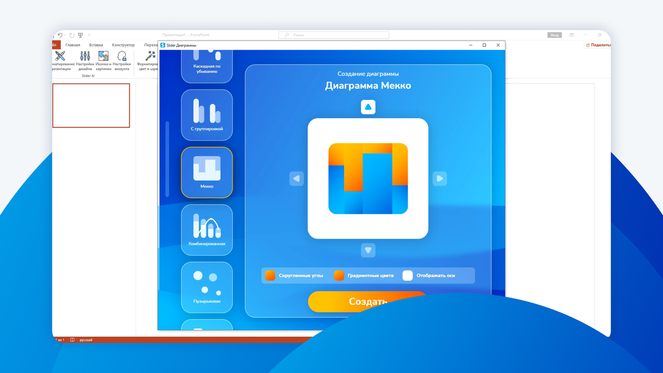Click Redo in PowerPoint quick access toolbar
663x373 pixels.
pyautogui.click(x=71, y=35)
